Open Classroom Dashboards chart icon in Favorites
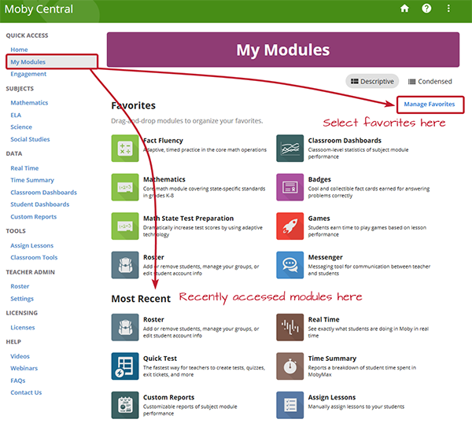The image size is (472, 423). (289, 149)
